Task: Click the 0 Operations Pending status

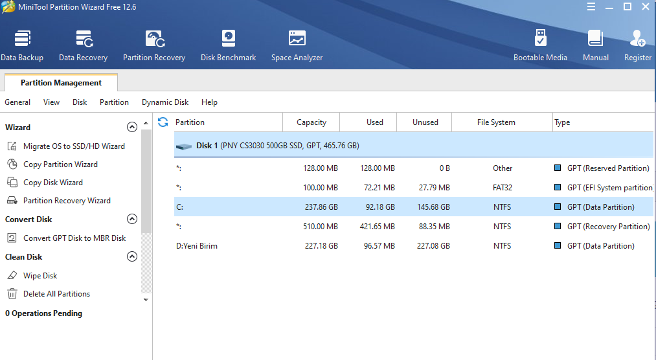Action: point(43,313)
